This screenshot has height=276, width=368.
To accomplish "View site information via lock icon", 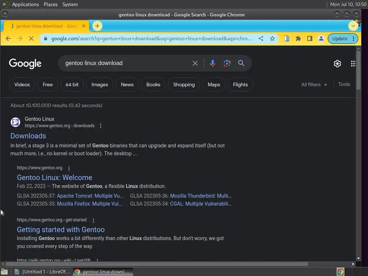I will (46, 38).
